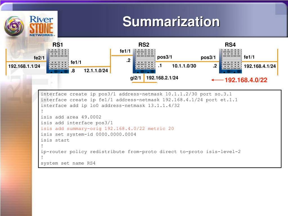Click the Summarization slide title

click(171, 21)
